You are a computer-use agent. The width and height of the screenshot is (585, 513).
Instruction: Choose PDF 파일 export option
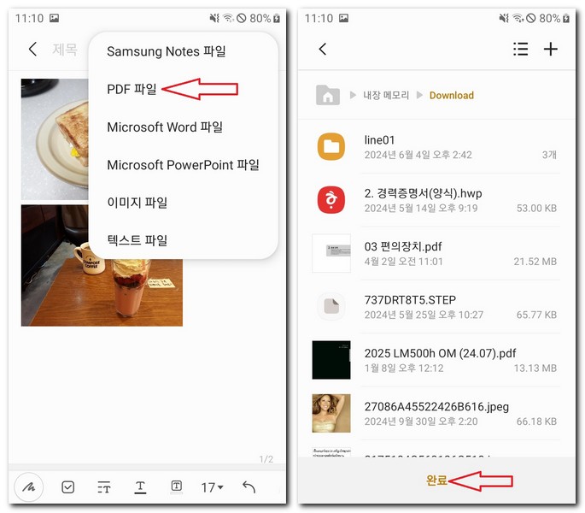(132, 89)
